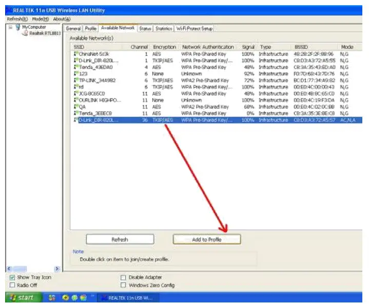Image resolution: width=369 pixels, height=304 pixels.
Task: Click the Realtek RTL8811 adapter icon
Action: pyautogui.click(x=25, y=34)
